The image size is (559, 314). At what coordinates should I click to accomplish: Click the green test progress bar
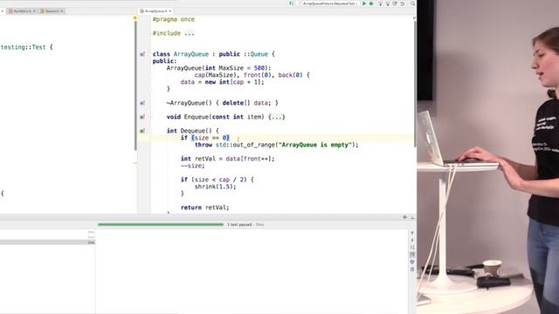[161, 225]
